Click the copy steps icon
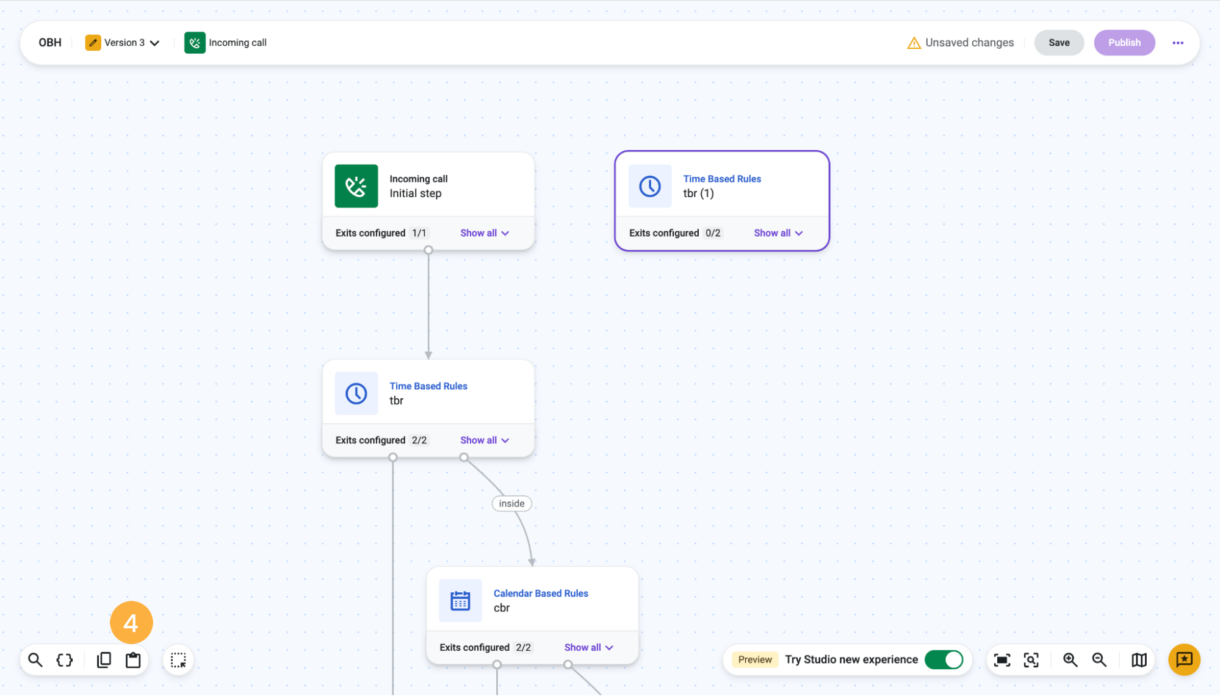 pyautogui.click(x=104, y=660)
